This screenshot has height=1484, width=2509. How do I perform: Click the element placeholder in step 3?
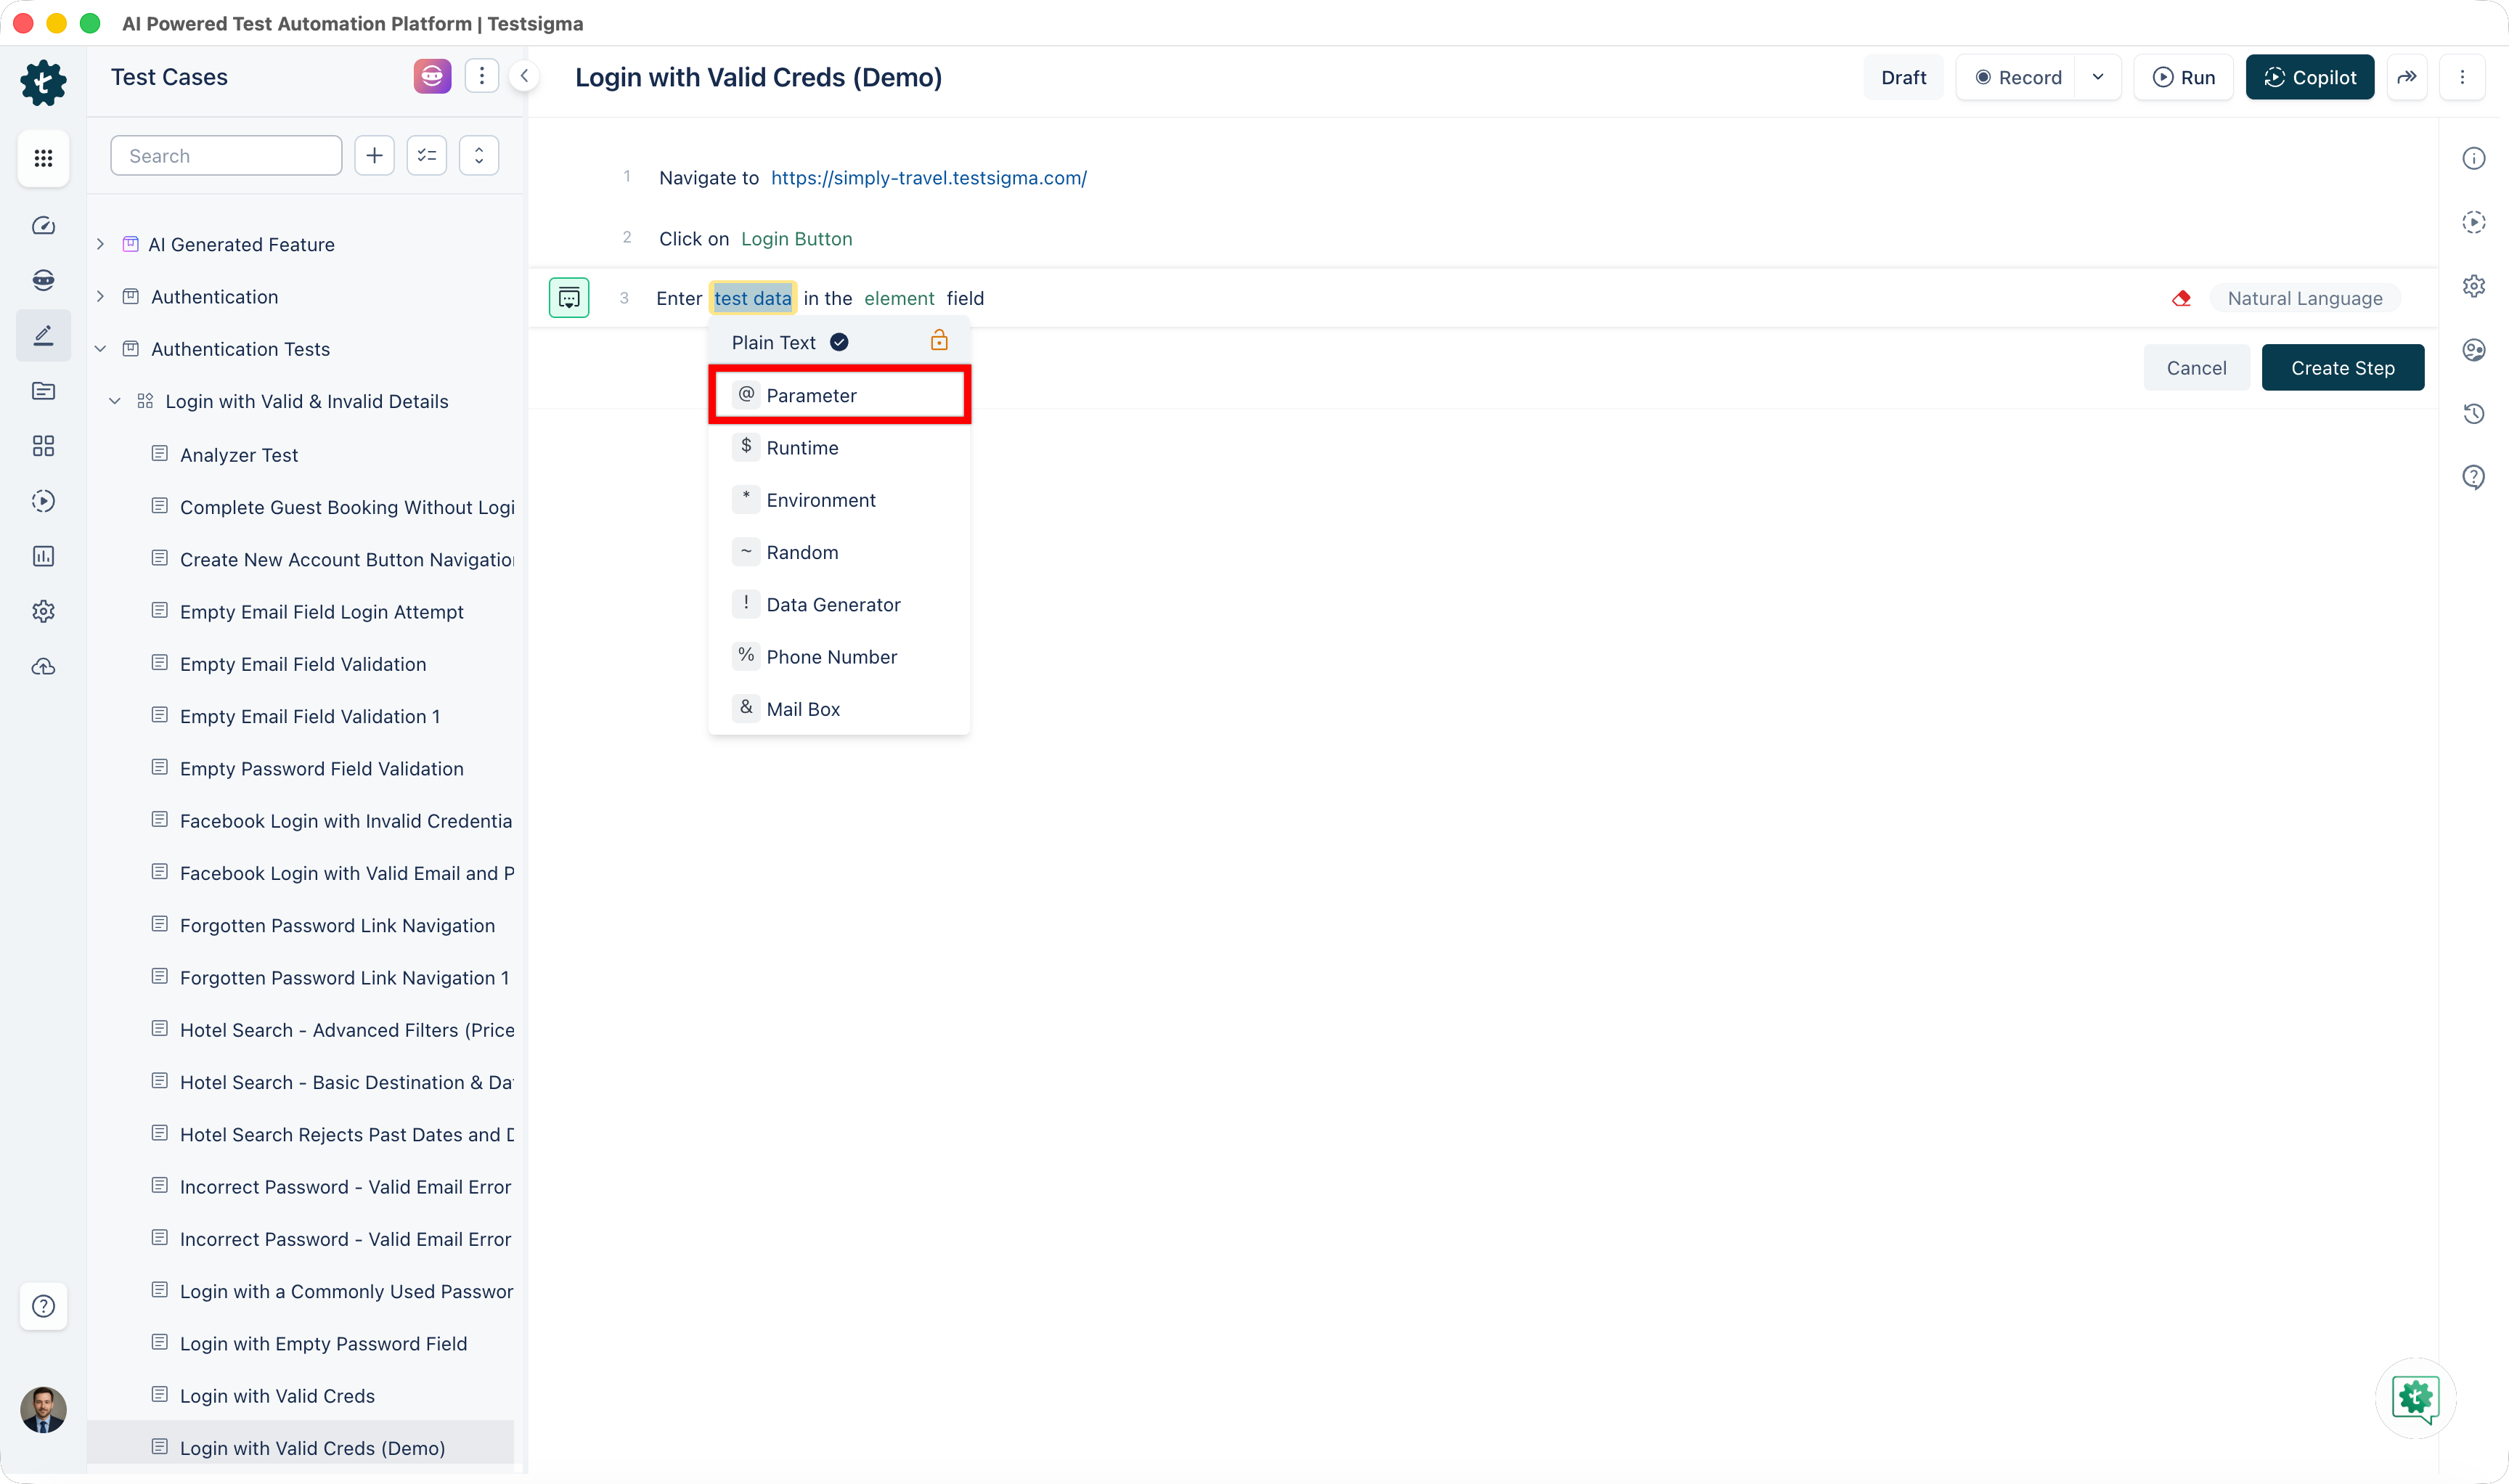pos(899,298)
